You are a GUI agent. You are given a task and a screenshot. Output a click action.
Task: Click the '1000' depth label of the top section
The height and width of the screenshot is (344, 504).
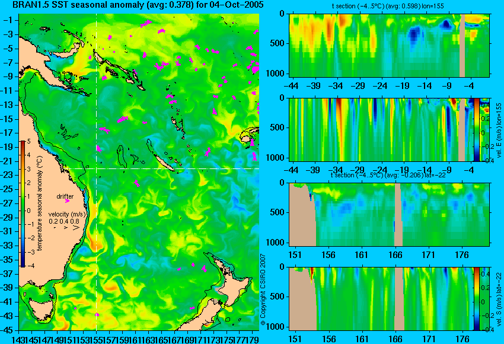coord(276,74)
